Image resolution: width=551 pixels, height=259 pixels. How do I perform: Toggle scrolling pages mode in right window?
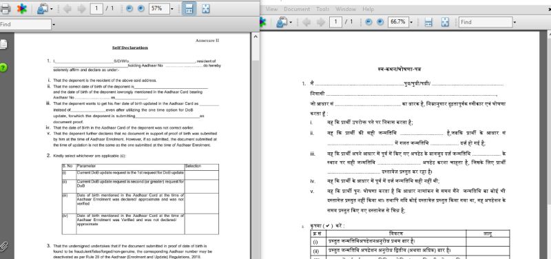point(428,22)
